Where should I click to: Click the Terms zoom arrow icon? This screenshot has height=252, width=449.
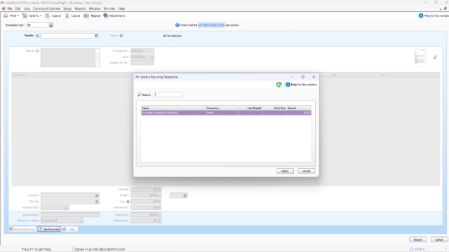point(121,36)
